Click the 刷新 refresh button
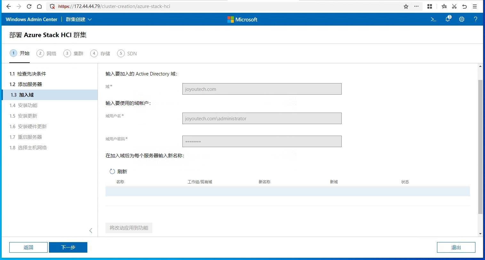This screenshot has width=485, height=260. 118,172
